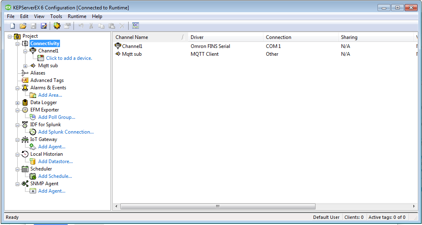Click the Add Schedule... link

pyautogui.click(x=55, y=176)
